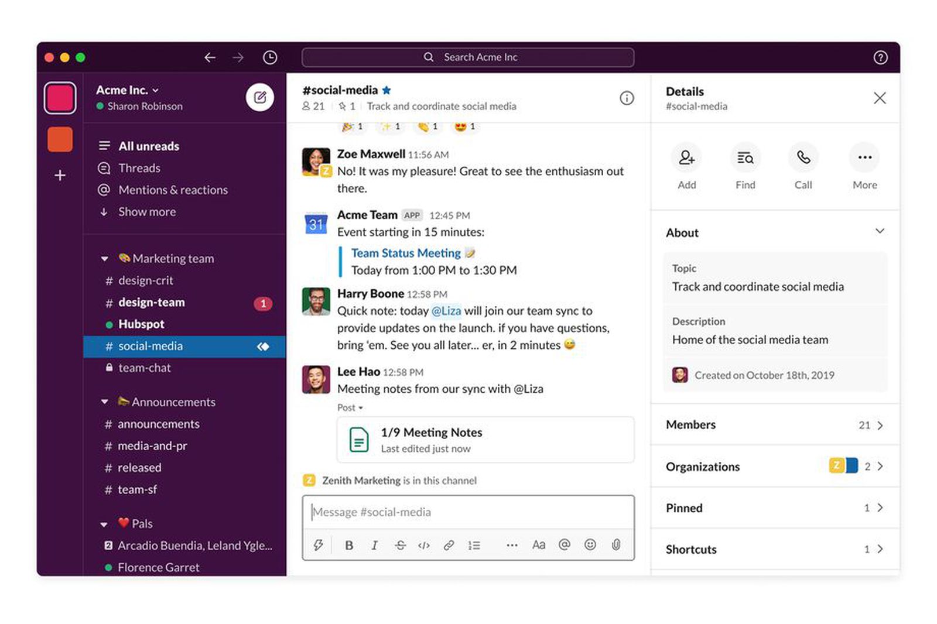Screen dimensions: 937x624
Task: Click the Add people icon in Details
Action: point(686,158)
